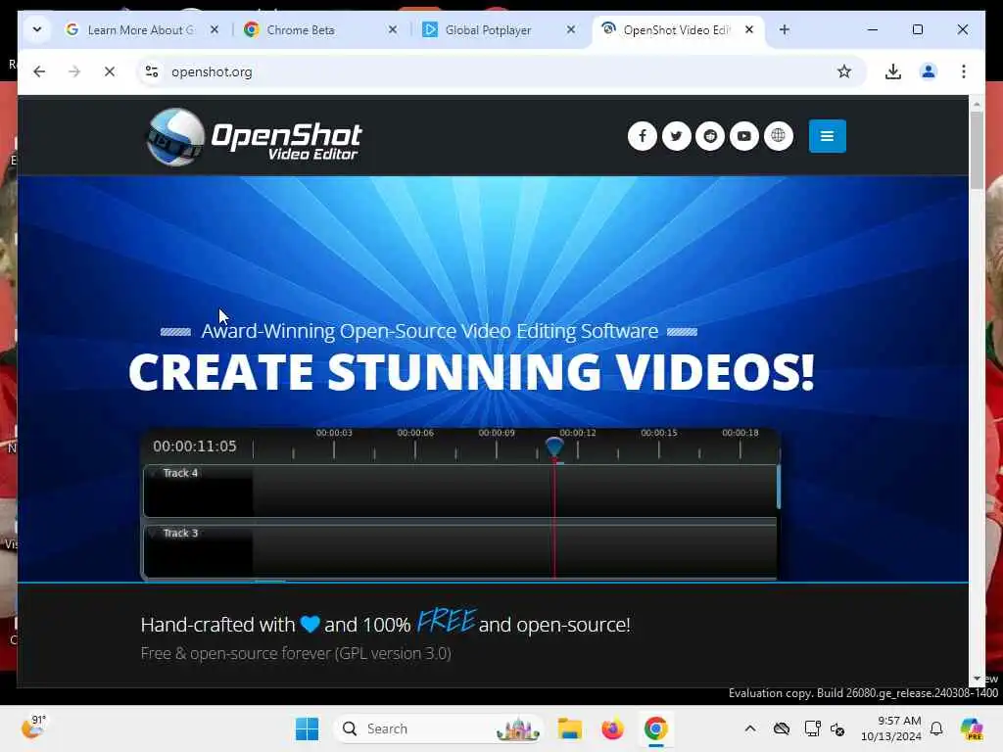Screen dimensions: 1003x752
Task: Open muted volume tray icon
Action: 837,728
